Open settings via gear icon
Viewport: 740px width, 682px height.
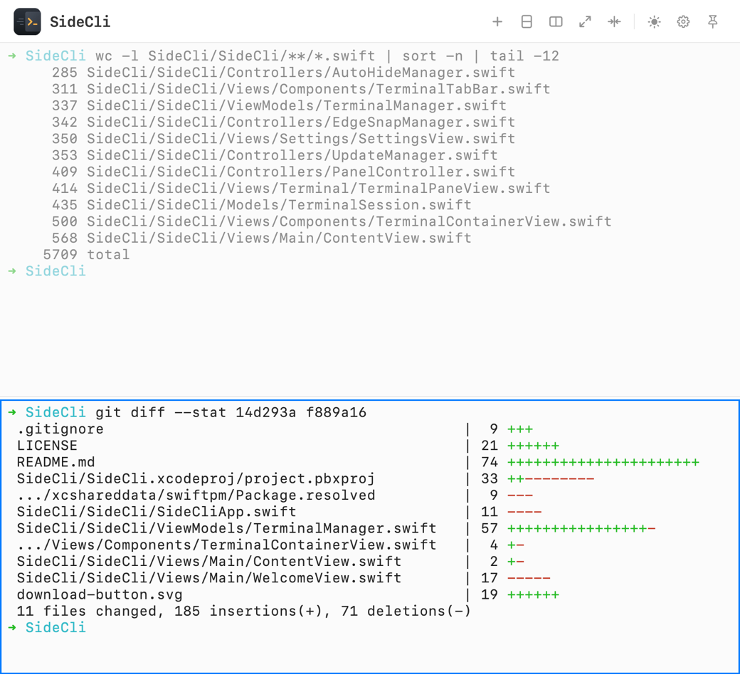click(x=683, y=22)
